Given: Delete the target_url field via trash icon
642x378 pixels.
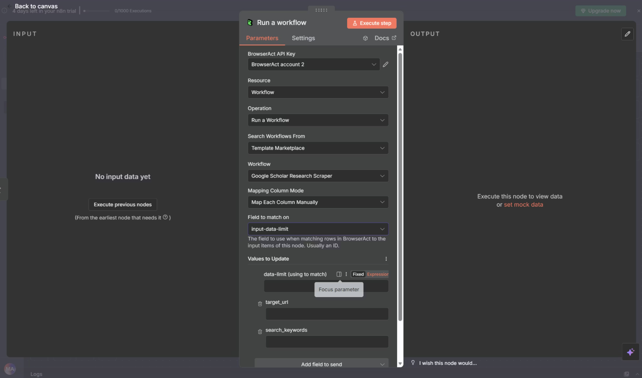Looking at the screenshot, I should [259, 303].
